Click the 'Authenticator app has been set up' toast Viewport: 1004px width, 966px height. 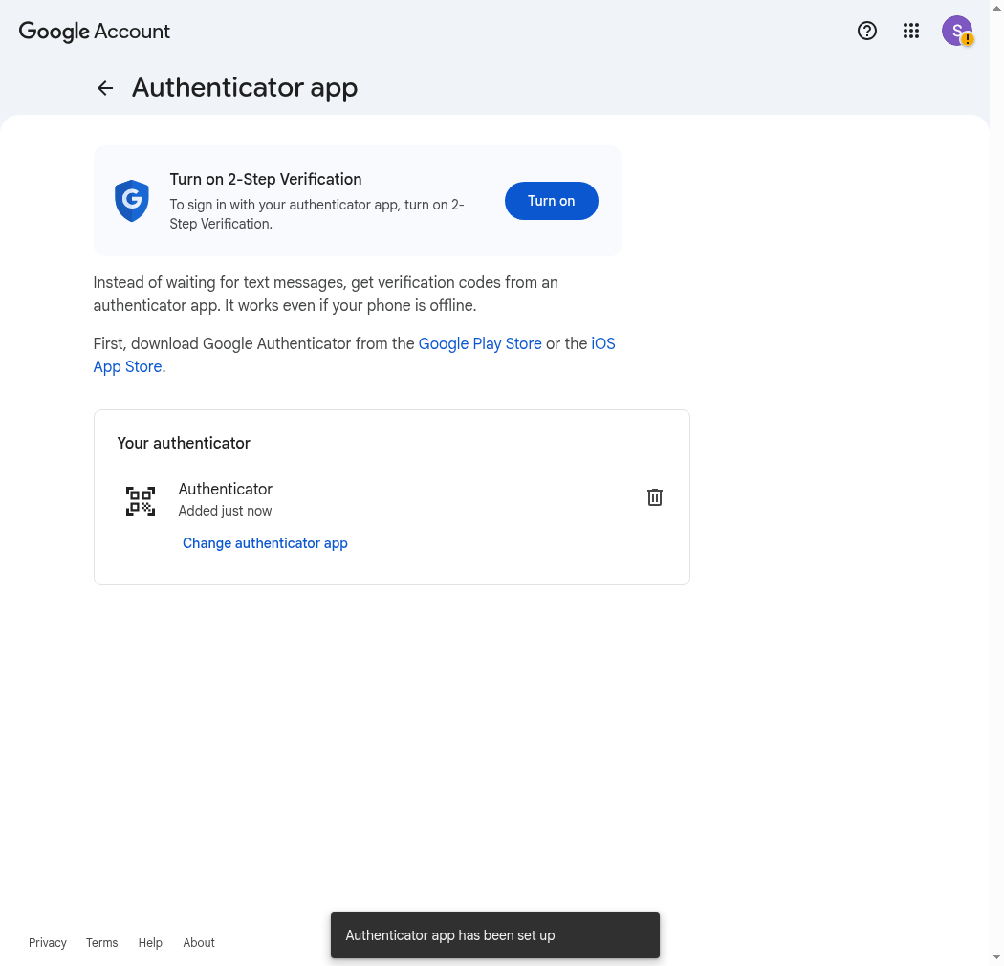coord(495,935)
